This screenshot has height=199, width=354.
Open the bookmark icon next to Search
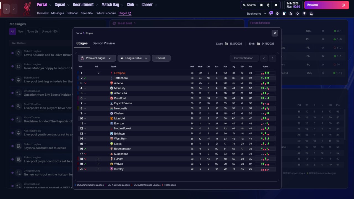point(261,5)
